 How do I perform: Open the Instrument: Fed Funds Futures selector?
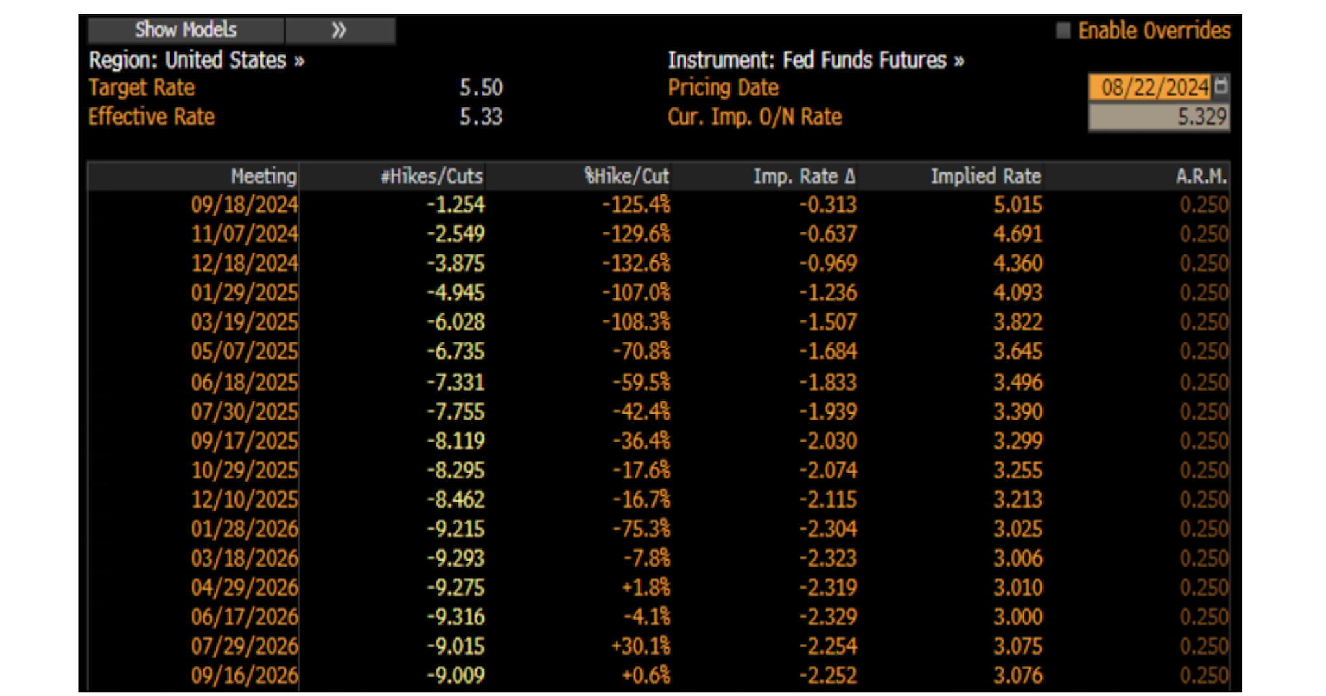pyautogui.click(x=815, y=60)
